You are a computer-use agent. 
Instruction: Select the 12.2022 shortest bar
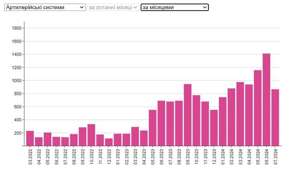tap(109, 142)
